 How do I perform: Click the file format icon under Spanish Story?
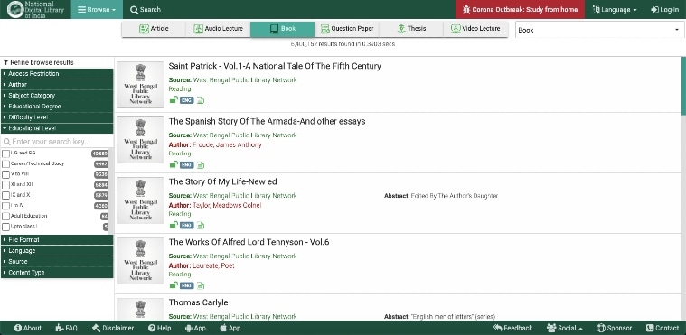[201, 165]
